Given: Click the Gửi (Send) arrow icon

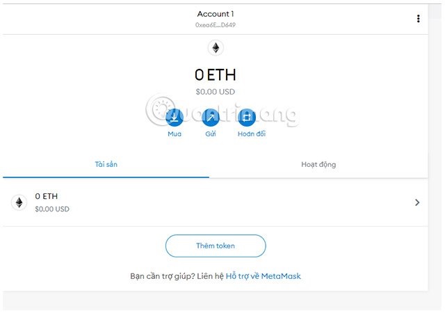Looking at the screenshot, I should (x=211, y=117).
